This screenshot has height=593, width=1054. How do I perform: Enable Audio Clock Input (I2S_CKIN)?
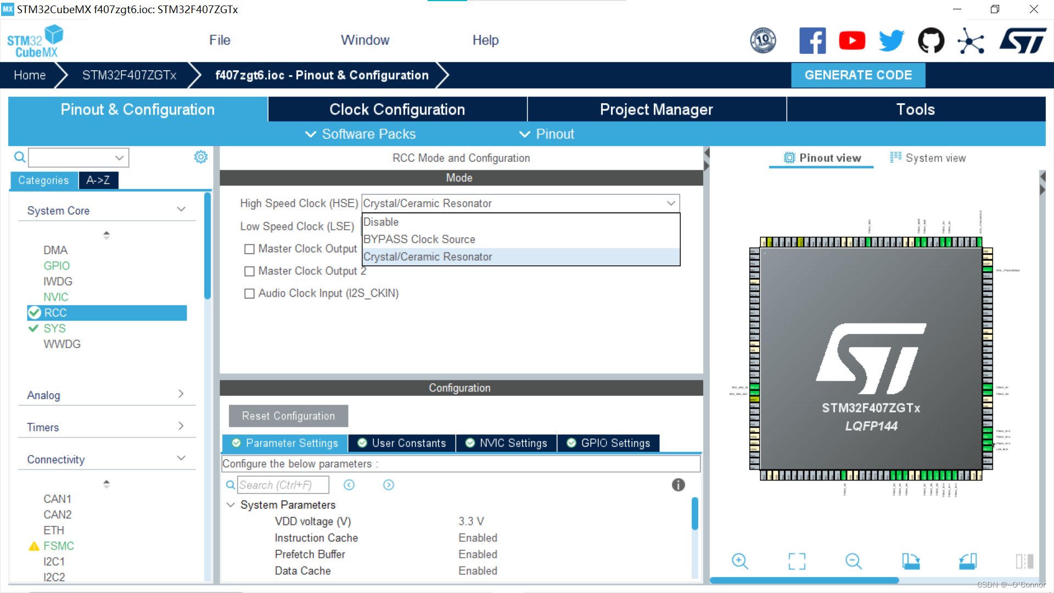coord(250,294)
